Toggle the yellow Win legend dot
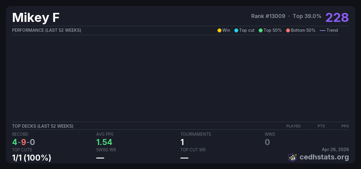The height and width of the screenshot is (169, 361). [x=219, y=30]
